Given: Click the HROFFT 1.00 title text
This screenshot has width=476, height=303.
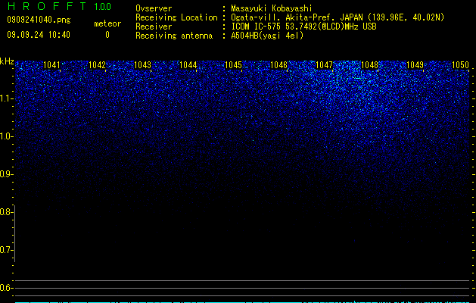Looking at the screenshot, I should coord(60,6).
